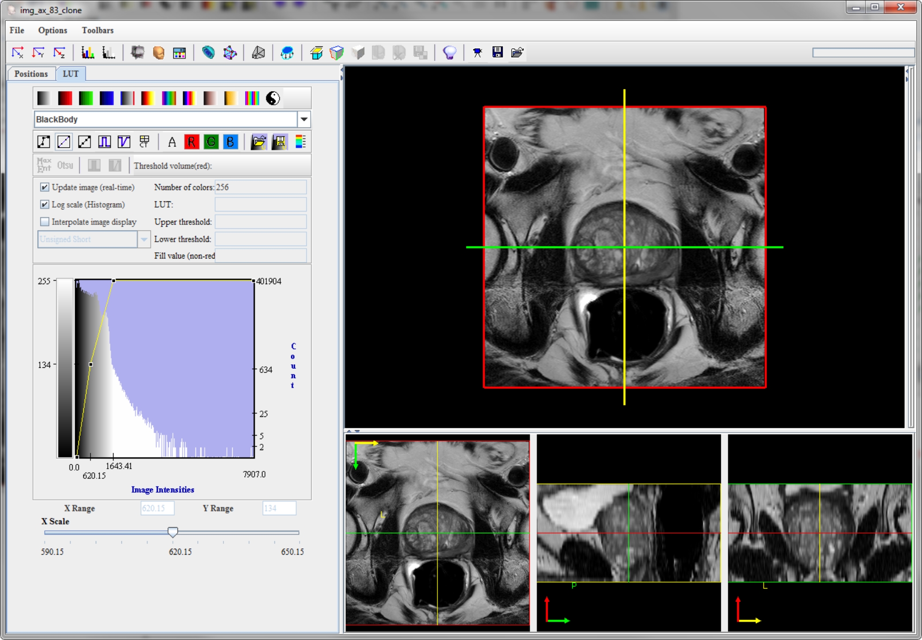Click the colored histogram toolbar icon
922x640 pixels.
point(87,53)
